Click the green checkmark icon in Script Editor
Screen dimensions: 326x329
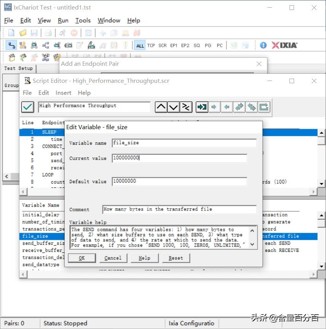[x=28, y=107]
